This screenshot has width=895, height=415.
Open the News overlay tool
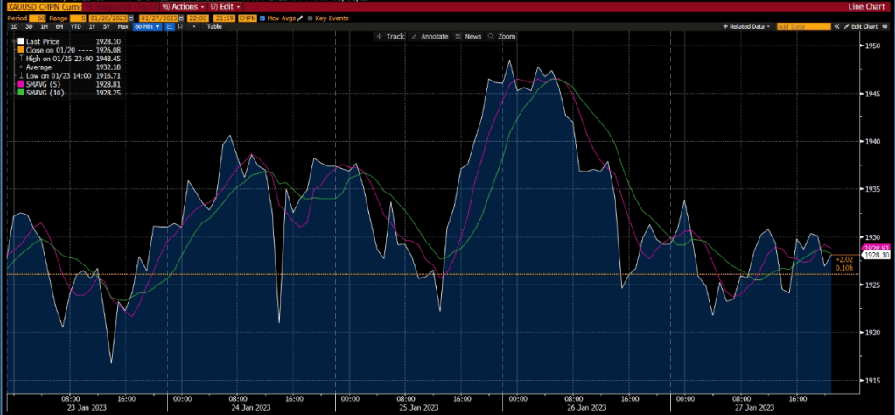(469, 36)
